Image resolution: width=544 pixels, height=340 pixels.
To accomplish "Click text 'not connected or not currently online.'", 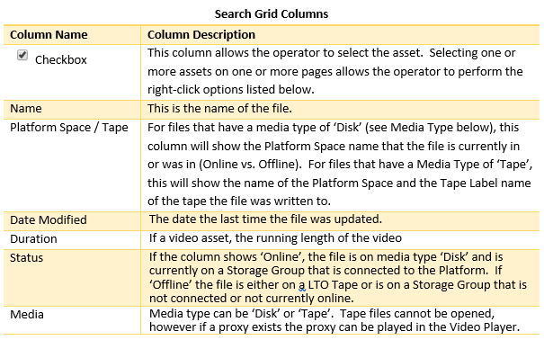I will coord(252,299).
